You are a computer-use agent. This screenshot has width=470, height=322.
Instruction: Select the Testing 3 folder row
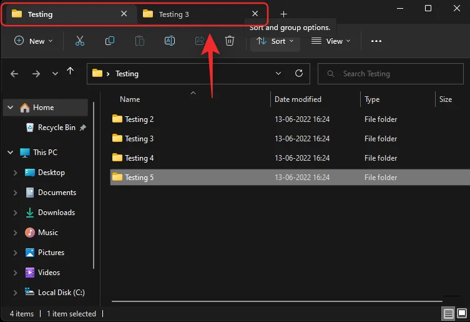290,138
